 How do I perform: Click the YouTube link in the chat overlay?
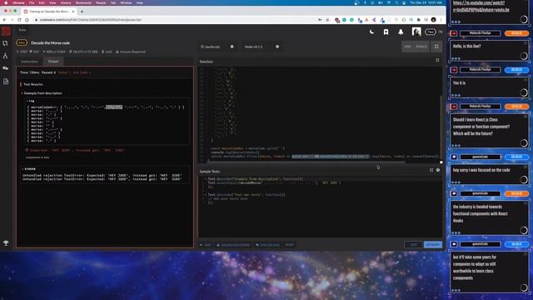tap(481, 6)
